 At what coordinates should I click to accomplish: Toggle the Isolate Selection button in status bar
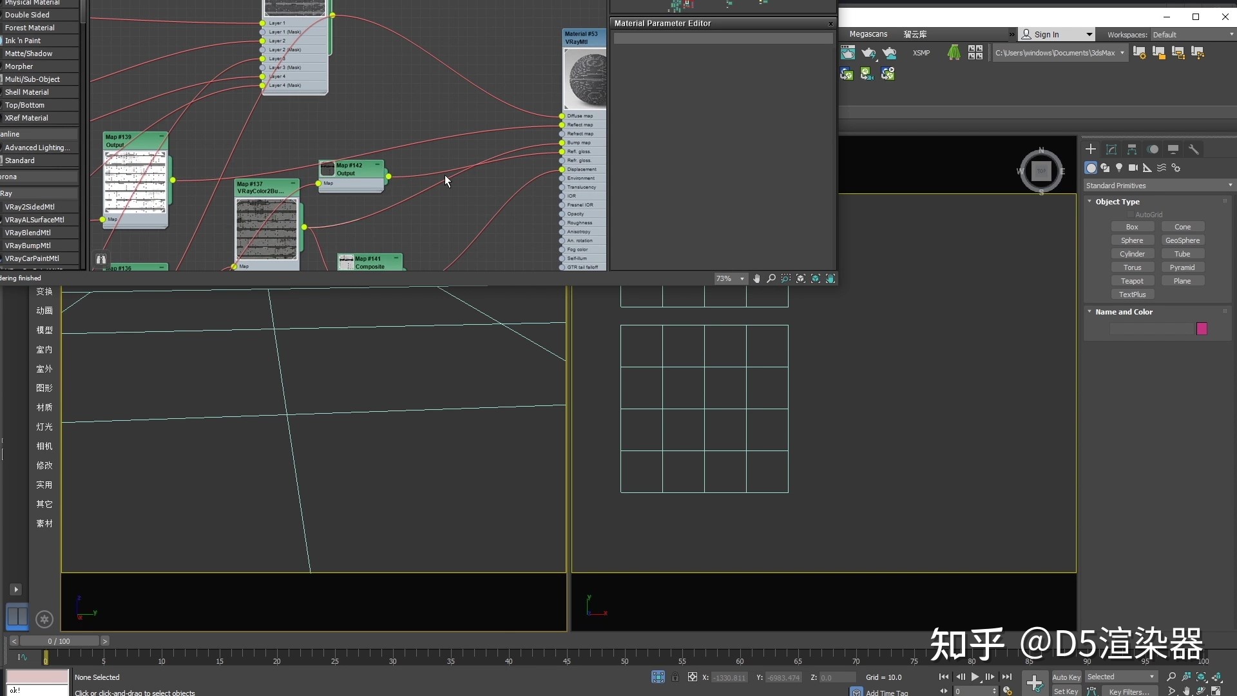658,677
